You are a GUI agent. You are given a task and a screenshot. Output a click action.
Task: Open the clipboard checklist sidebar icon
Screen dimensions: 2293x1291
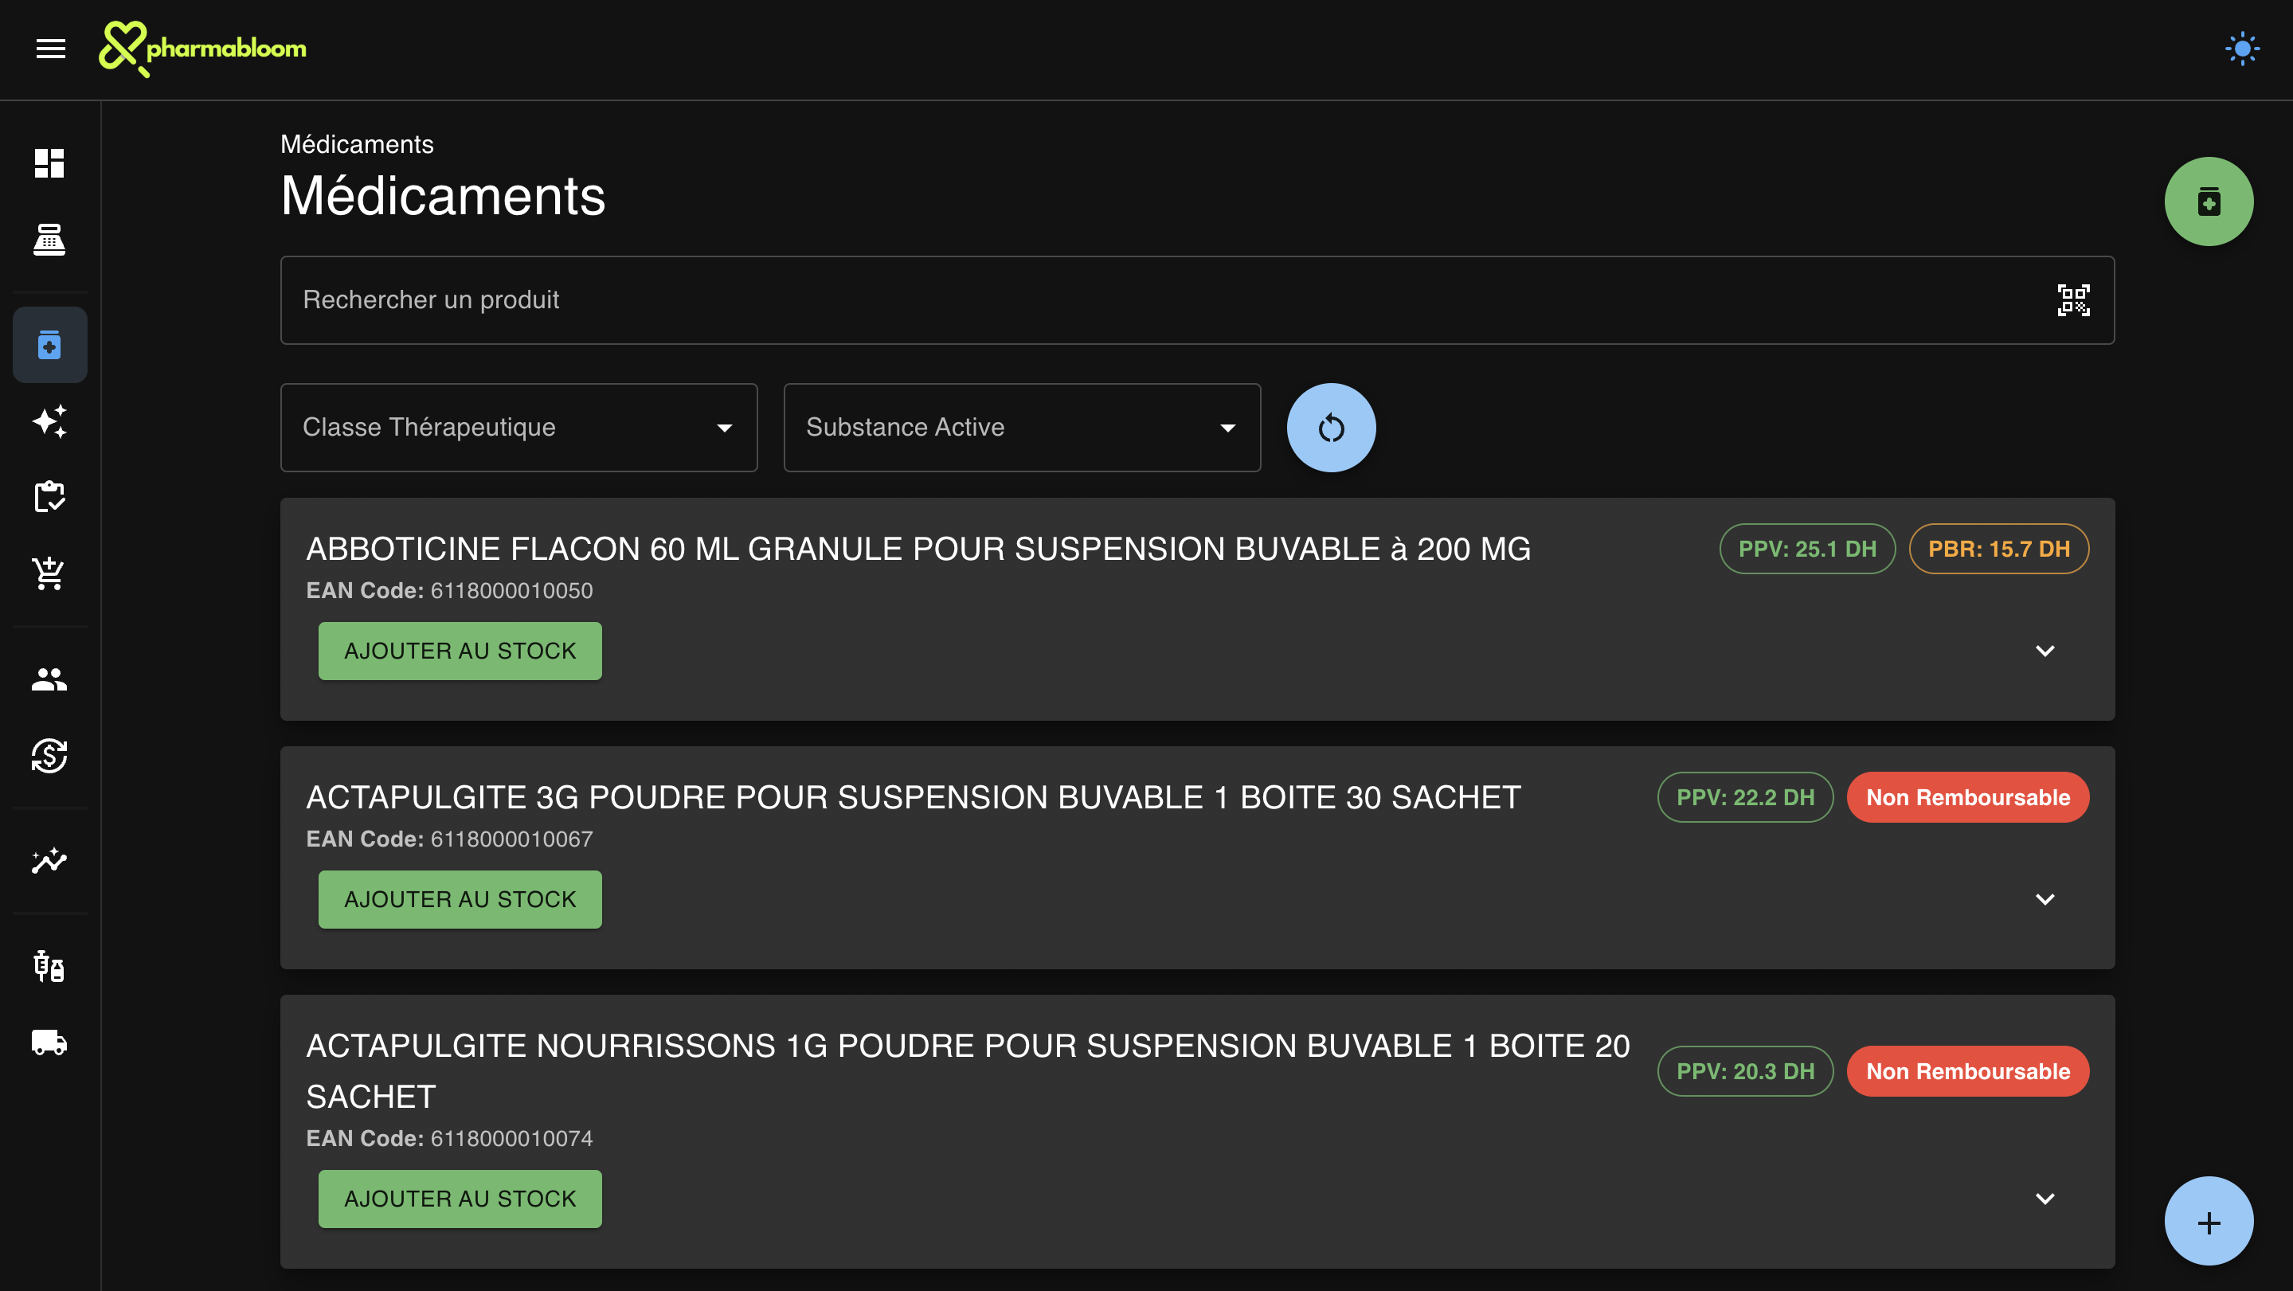tap(50, 497)
